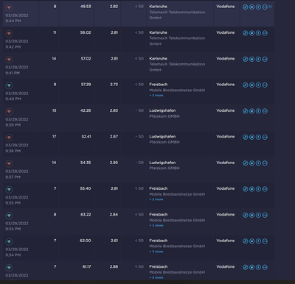Delete the 63.22 download result

coord(265,215)
